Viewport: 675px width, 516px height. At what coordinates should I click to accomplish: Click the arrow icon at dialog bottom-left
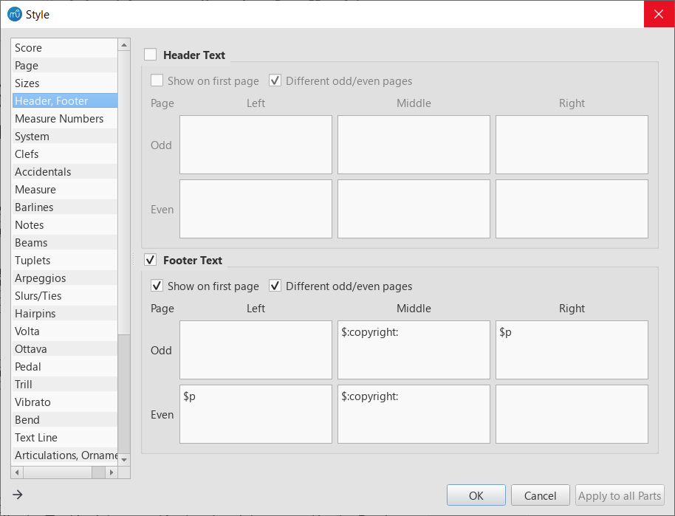coord(16,495)
